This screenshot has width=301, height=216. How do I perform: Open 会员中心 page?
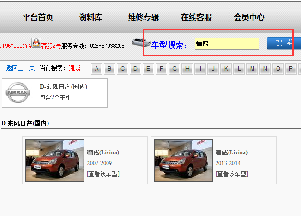pos(249,17)
